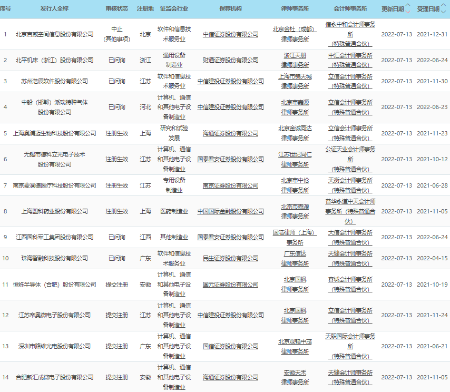Open 北京金诚同达律师事务所 link
The image size is (450, 392).
(x=295, y=133)
